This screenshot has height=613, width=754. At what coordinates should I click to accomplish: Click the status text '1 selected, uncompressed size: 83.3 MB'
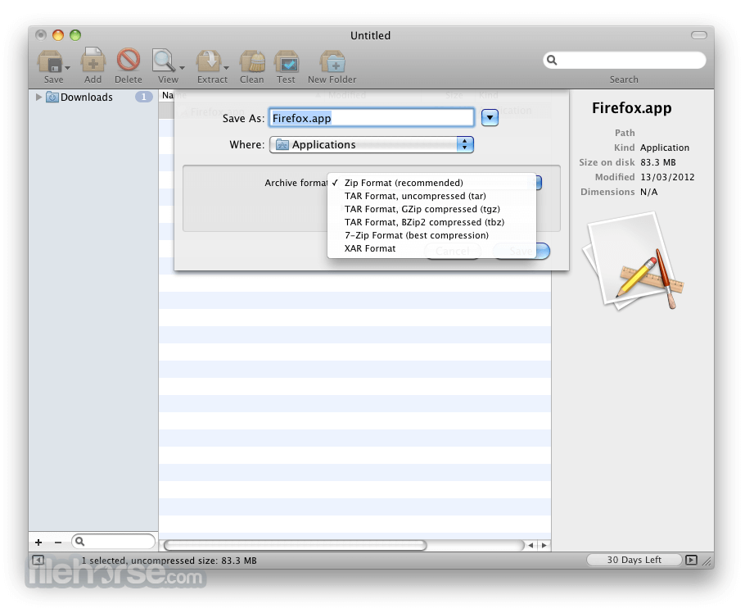click(169, 561)
